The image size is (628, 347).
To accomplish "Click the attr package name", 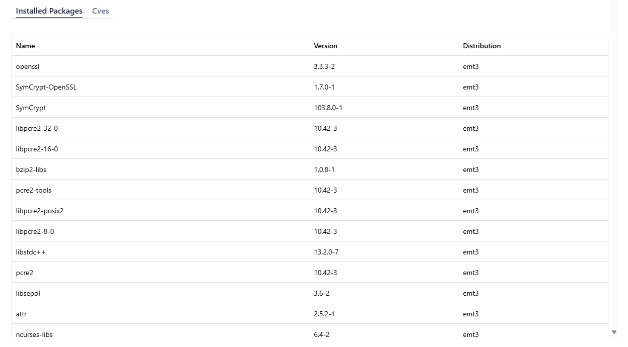I will (x=21, y=314).
